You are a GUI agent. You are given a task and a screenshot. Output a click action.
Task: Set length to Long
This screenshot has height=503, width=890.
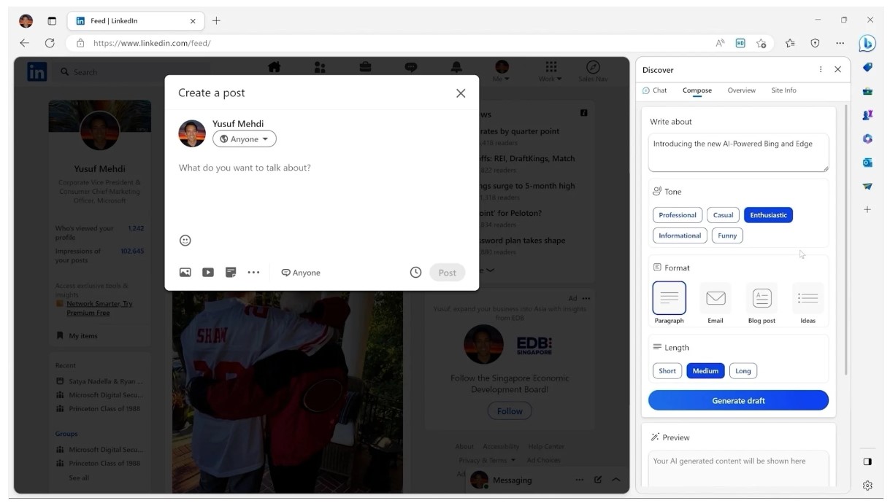pyautogui.click(x=743, y=371)
